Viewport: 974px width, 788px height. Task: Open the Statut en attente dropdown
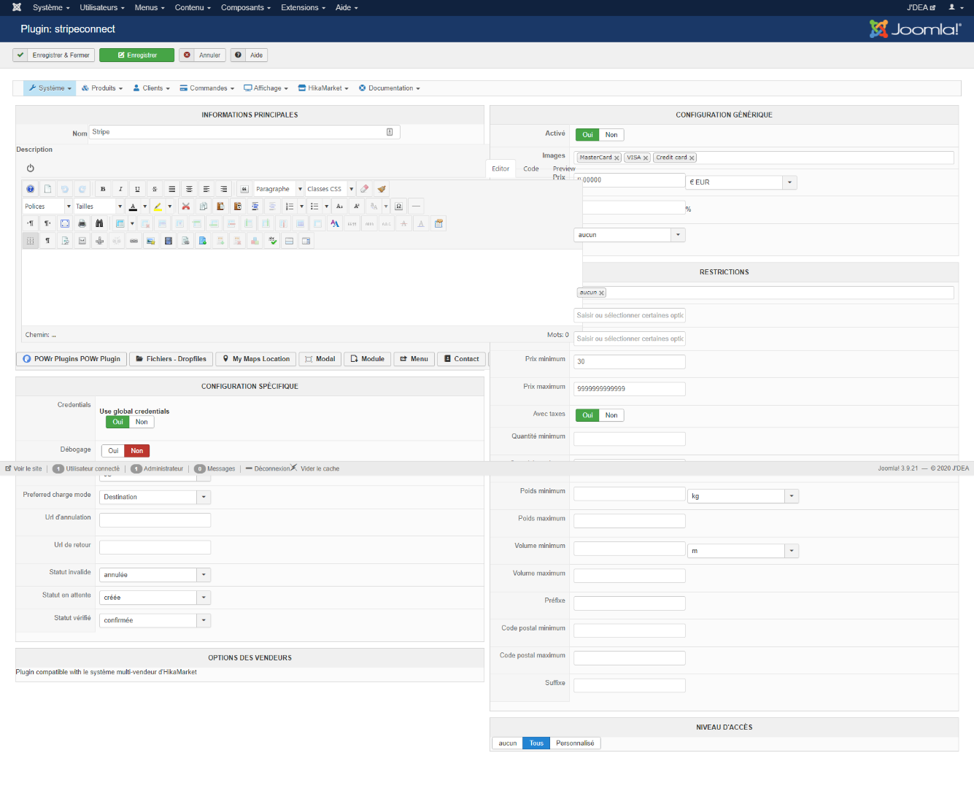(x=155, y=598)
